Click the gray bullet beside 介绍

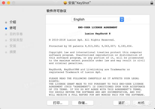(x=6, y=23)
